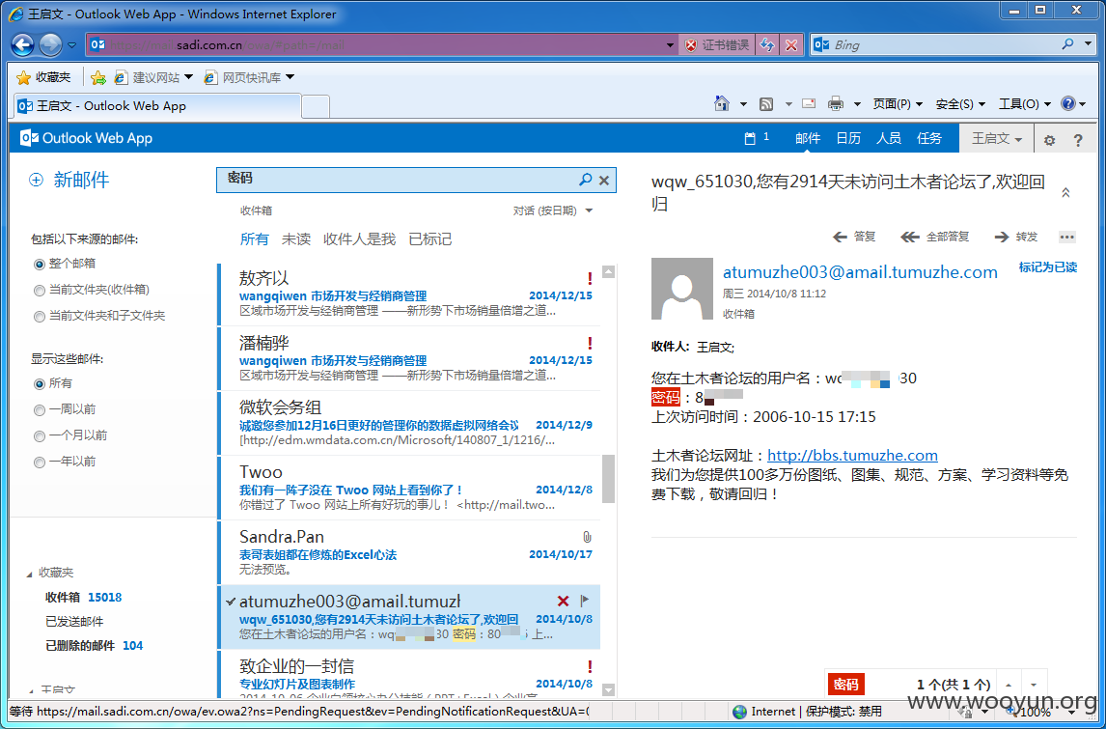1106x729 pixels.
Task: Click the Read mail envelope icon
Action: click(x=809, y=103)
